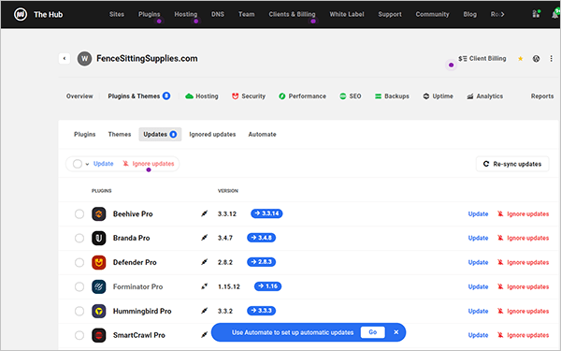Click the SmartCrawl Pro plugin icon

click(x=99, y=335)
